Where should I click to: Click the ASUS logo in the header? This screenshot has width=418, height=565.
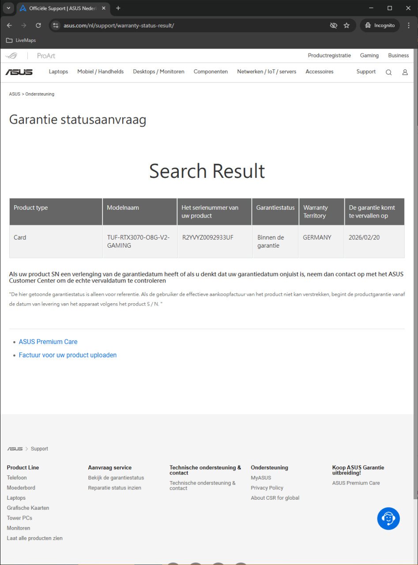click(x=19, y=72)
